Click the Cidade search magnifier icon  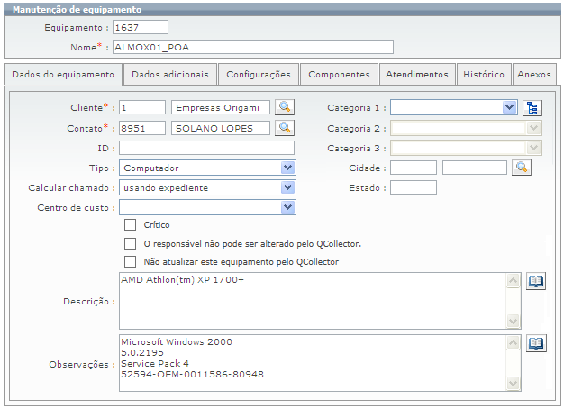tap(522, 168)
